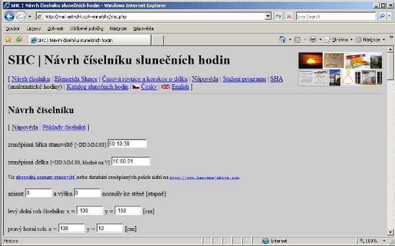Viewport: 395px width, 246px height.
Task: Click the RSS feeds icon
Action: click(298, 39)
